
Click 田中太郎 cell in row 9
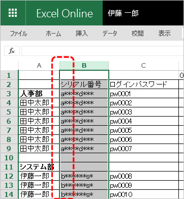click(39, 149)
